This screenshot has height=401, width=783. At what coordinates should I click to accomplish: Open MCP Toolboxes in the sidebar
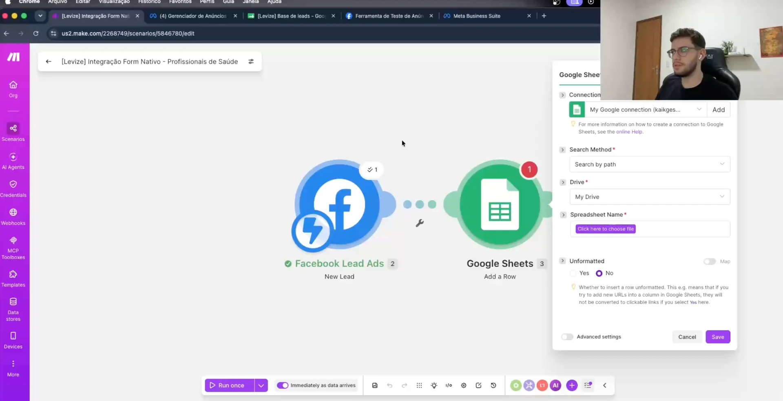click(13, 248)
